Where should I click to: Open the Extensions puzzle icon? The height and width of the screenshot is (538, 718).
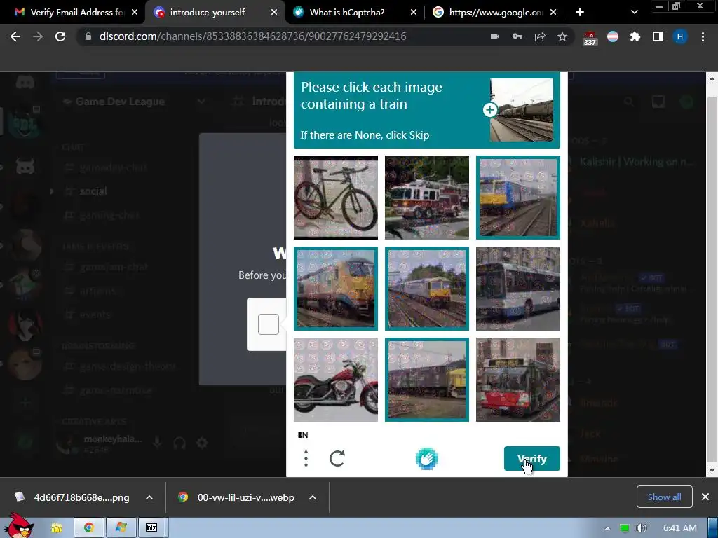(635, 36)
